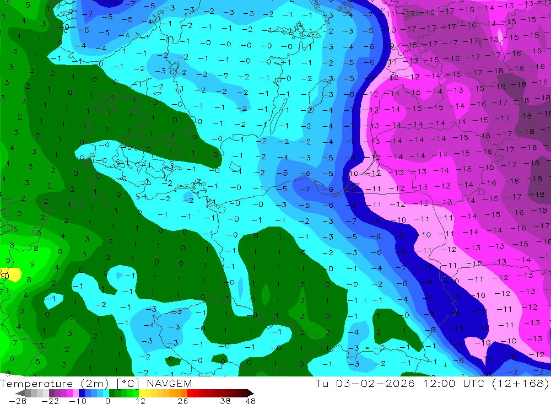Select the '[°C]' unit label
This screenshot has width=551, height=404.
(x=128, y=384)
